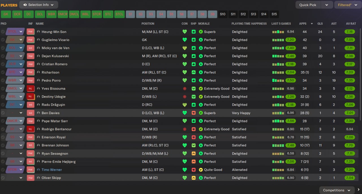Open the Competitions dropdown
The width and height of the screenshot is (362, 194).
[x=337, y=190]
